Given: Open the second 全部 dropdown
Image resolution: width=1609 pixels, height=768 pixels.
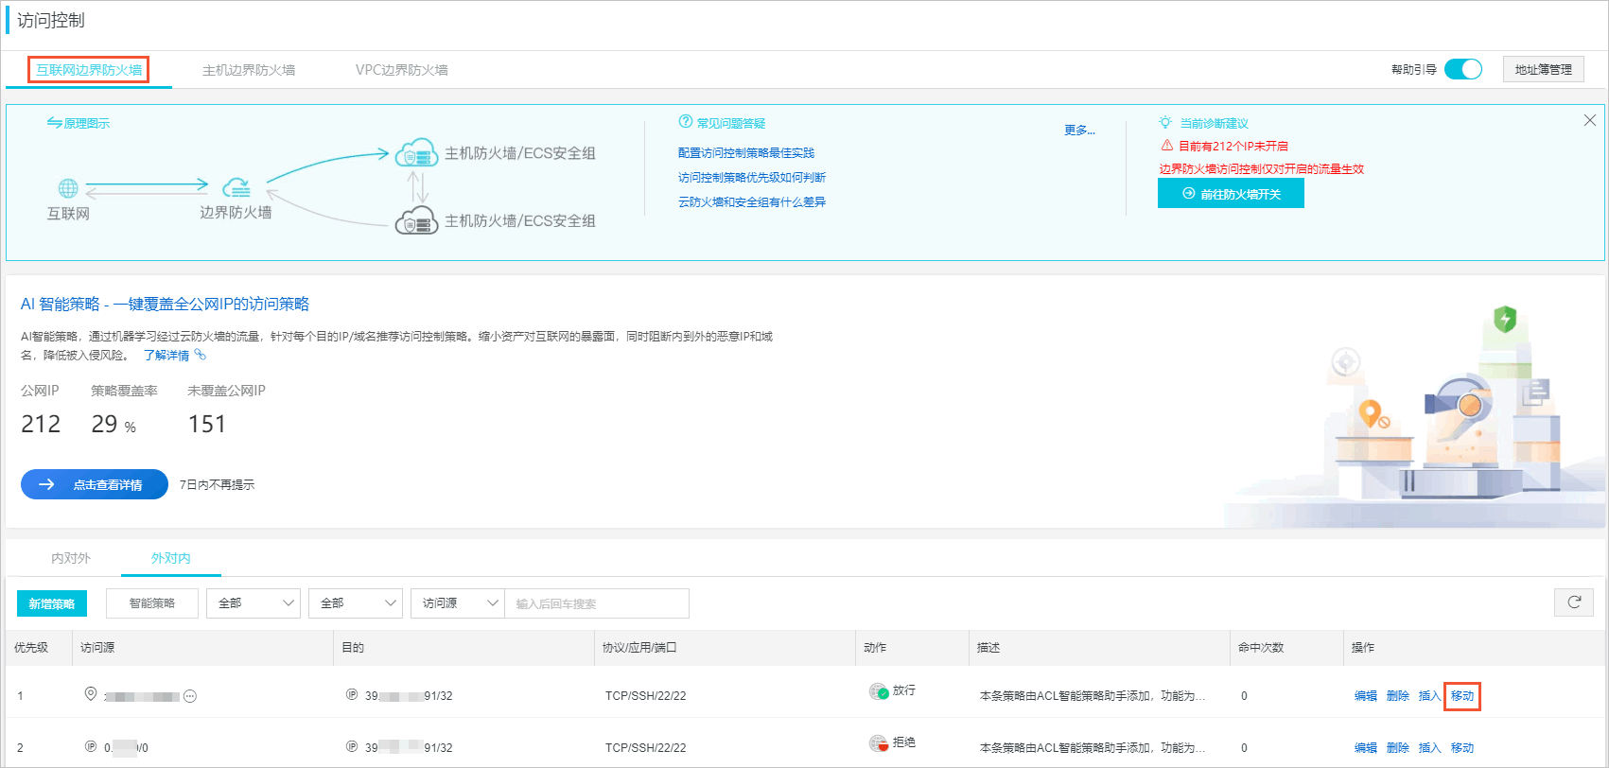Looking at the screenshot, I should click(x=356, y=603).
